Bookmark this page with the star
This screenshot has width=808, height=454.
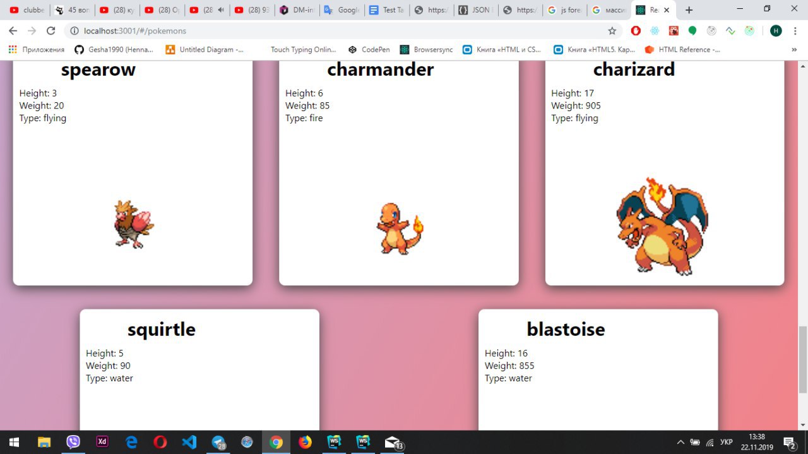[612, 30]
